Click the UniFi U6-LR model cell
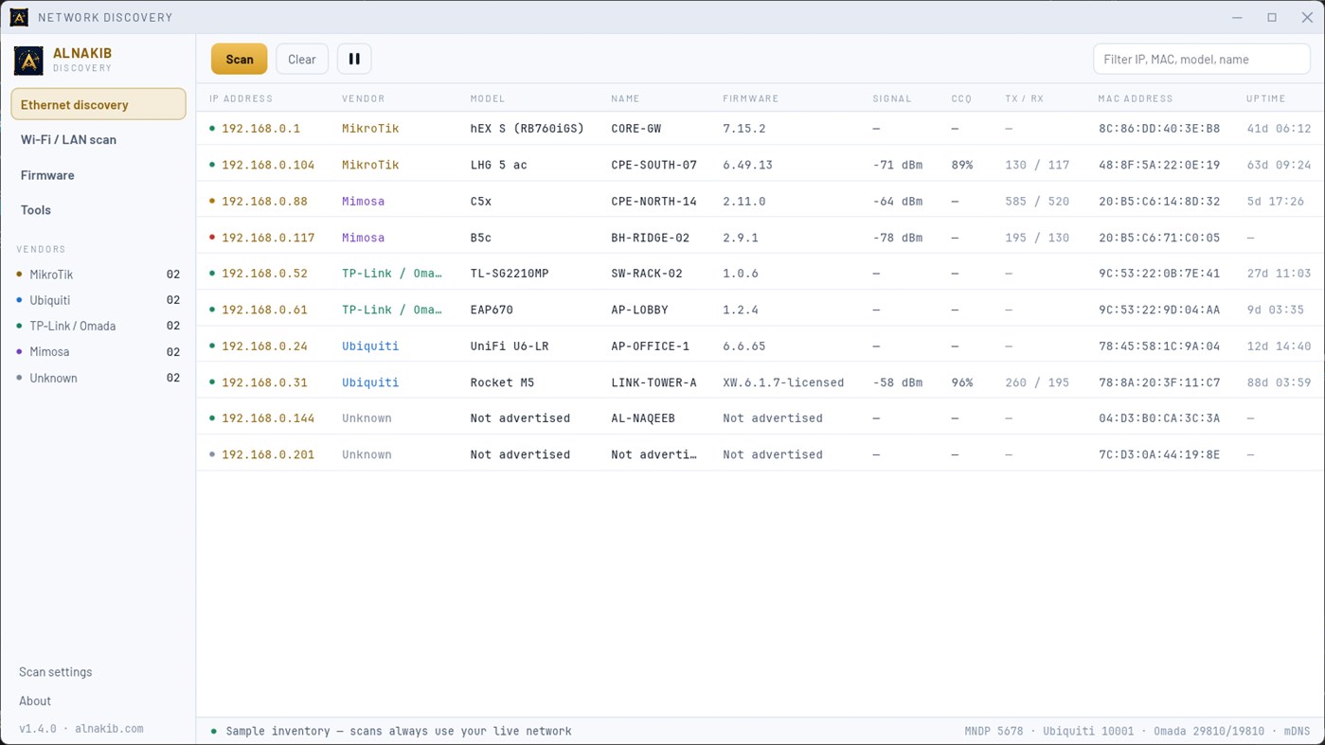Image resolution: width=1325 pixels, height=745 pixels. 510,346
